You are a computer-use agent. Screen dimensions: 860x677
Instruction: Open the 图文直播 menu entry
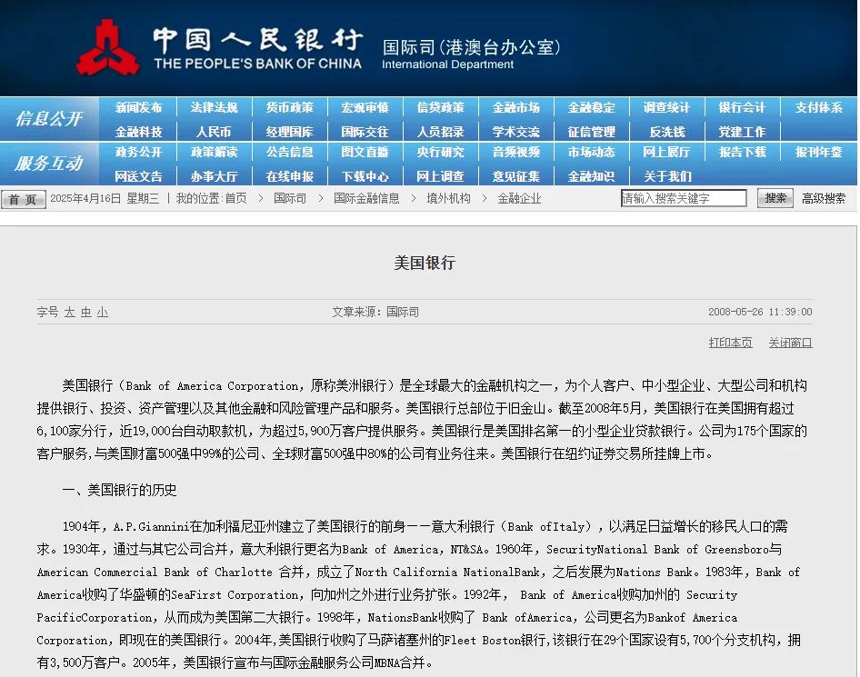pos(365,152)
